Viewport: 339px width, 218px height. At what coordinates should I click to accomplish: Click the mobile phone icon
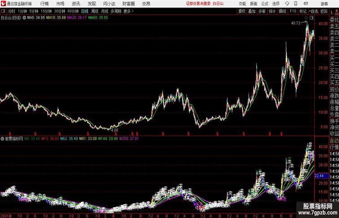pos(296,4)
